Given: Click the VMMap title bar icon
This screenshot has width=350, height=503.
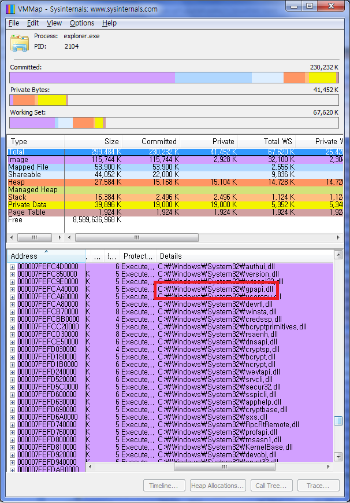Looking at the screenshot, I should point(10,9).
